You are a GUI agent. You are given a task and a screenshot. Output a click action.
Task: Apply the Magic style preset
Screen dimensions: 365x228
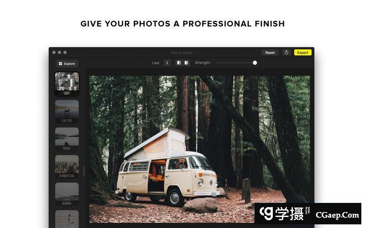(67, 139)
